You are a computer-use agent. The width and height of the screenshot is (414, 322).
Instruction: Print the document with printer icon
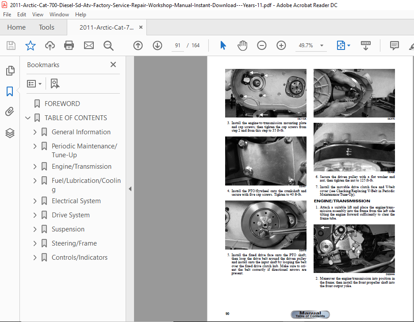point(69,45)
